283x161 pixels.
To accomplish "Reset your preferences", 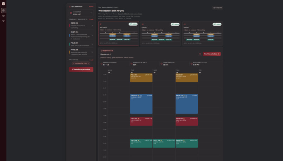I will tap(91, 7).
